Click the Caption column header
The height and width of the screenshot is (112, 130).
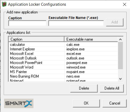[36, 39]
